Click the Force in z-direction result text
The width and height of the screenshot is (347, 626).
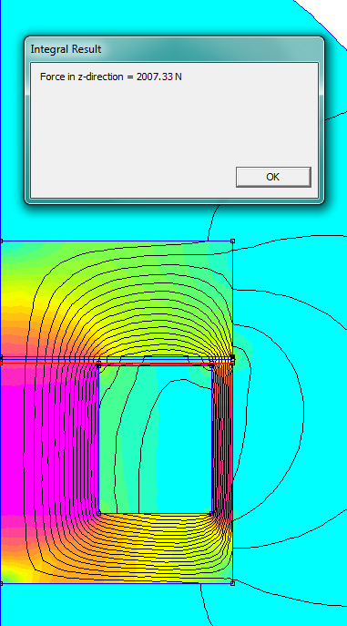click(x=111, y=77)
